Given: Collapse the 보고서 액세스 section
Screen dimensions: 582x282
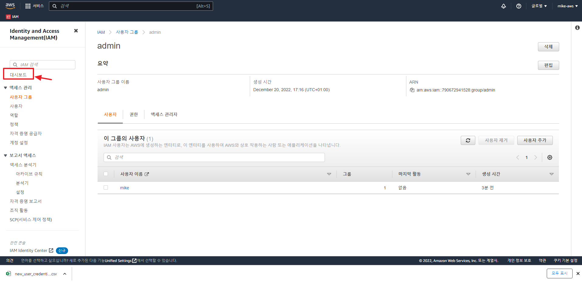Looking at the screenshot, I should tap(5, 156).
